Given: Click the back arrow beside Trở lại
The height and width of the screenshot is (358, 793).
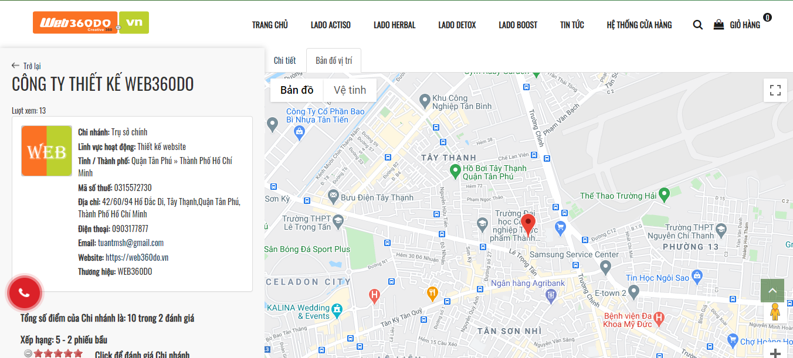Looking at the screenshot, I should (x=16, y=66).
